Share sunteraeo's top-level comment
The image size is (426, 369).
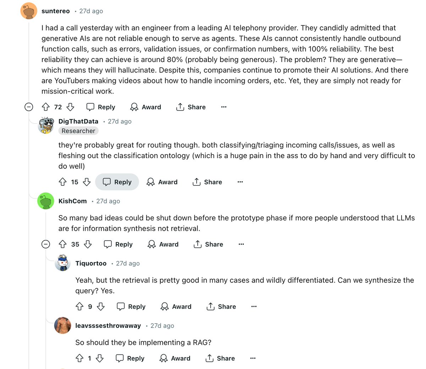(x=191, y=107)
